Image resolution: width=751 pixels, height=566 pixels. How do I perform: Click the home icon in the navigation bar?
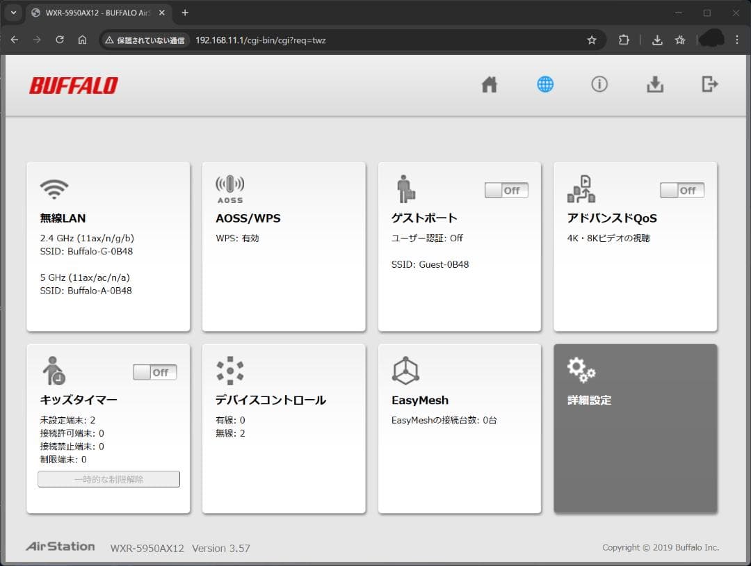pos(490,84)
